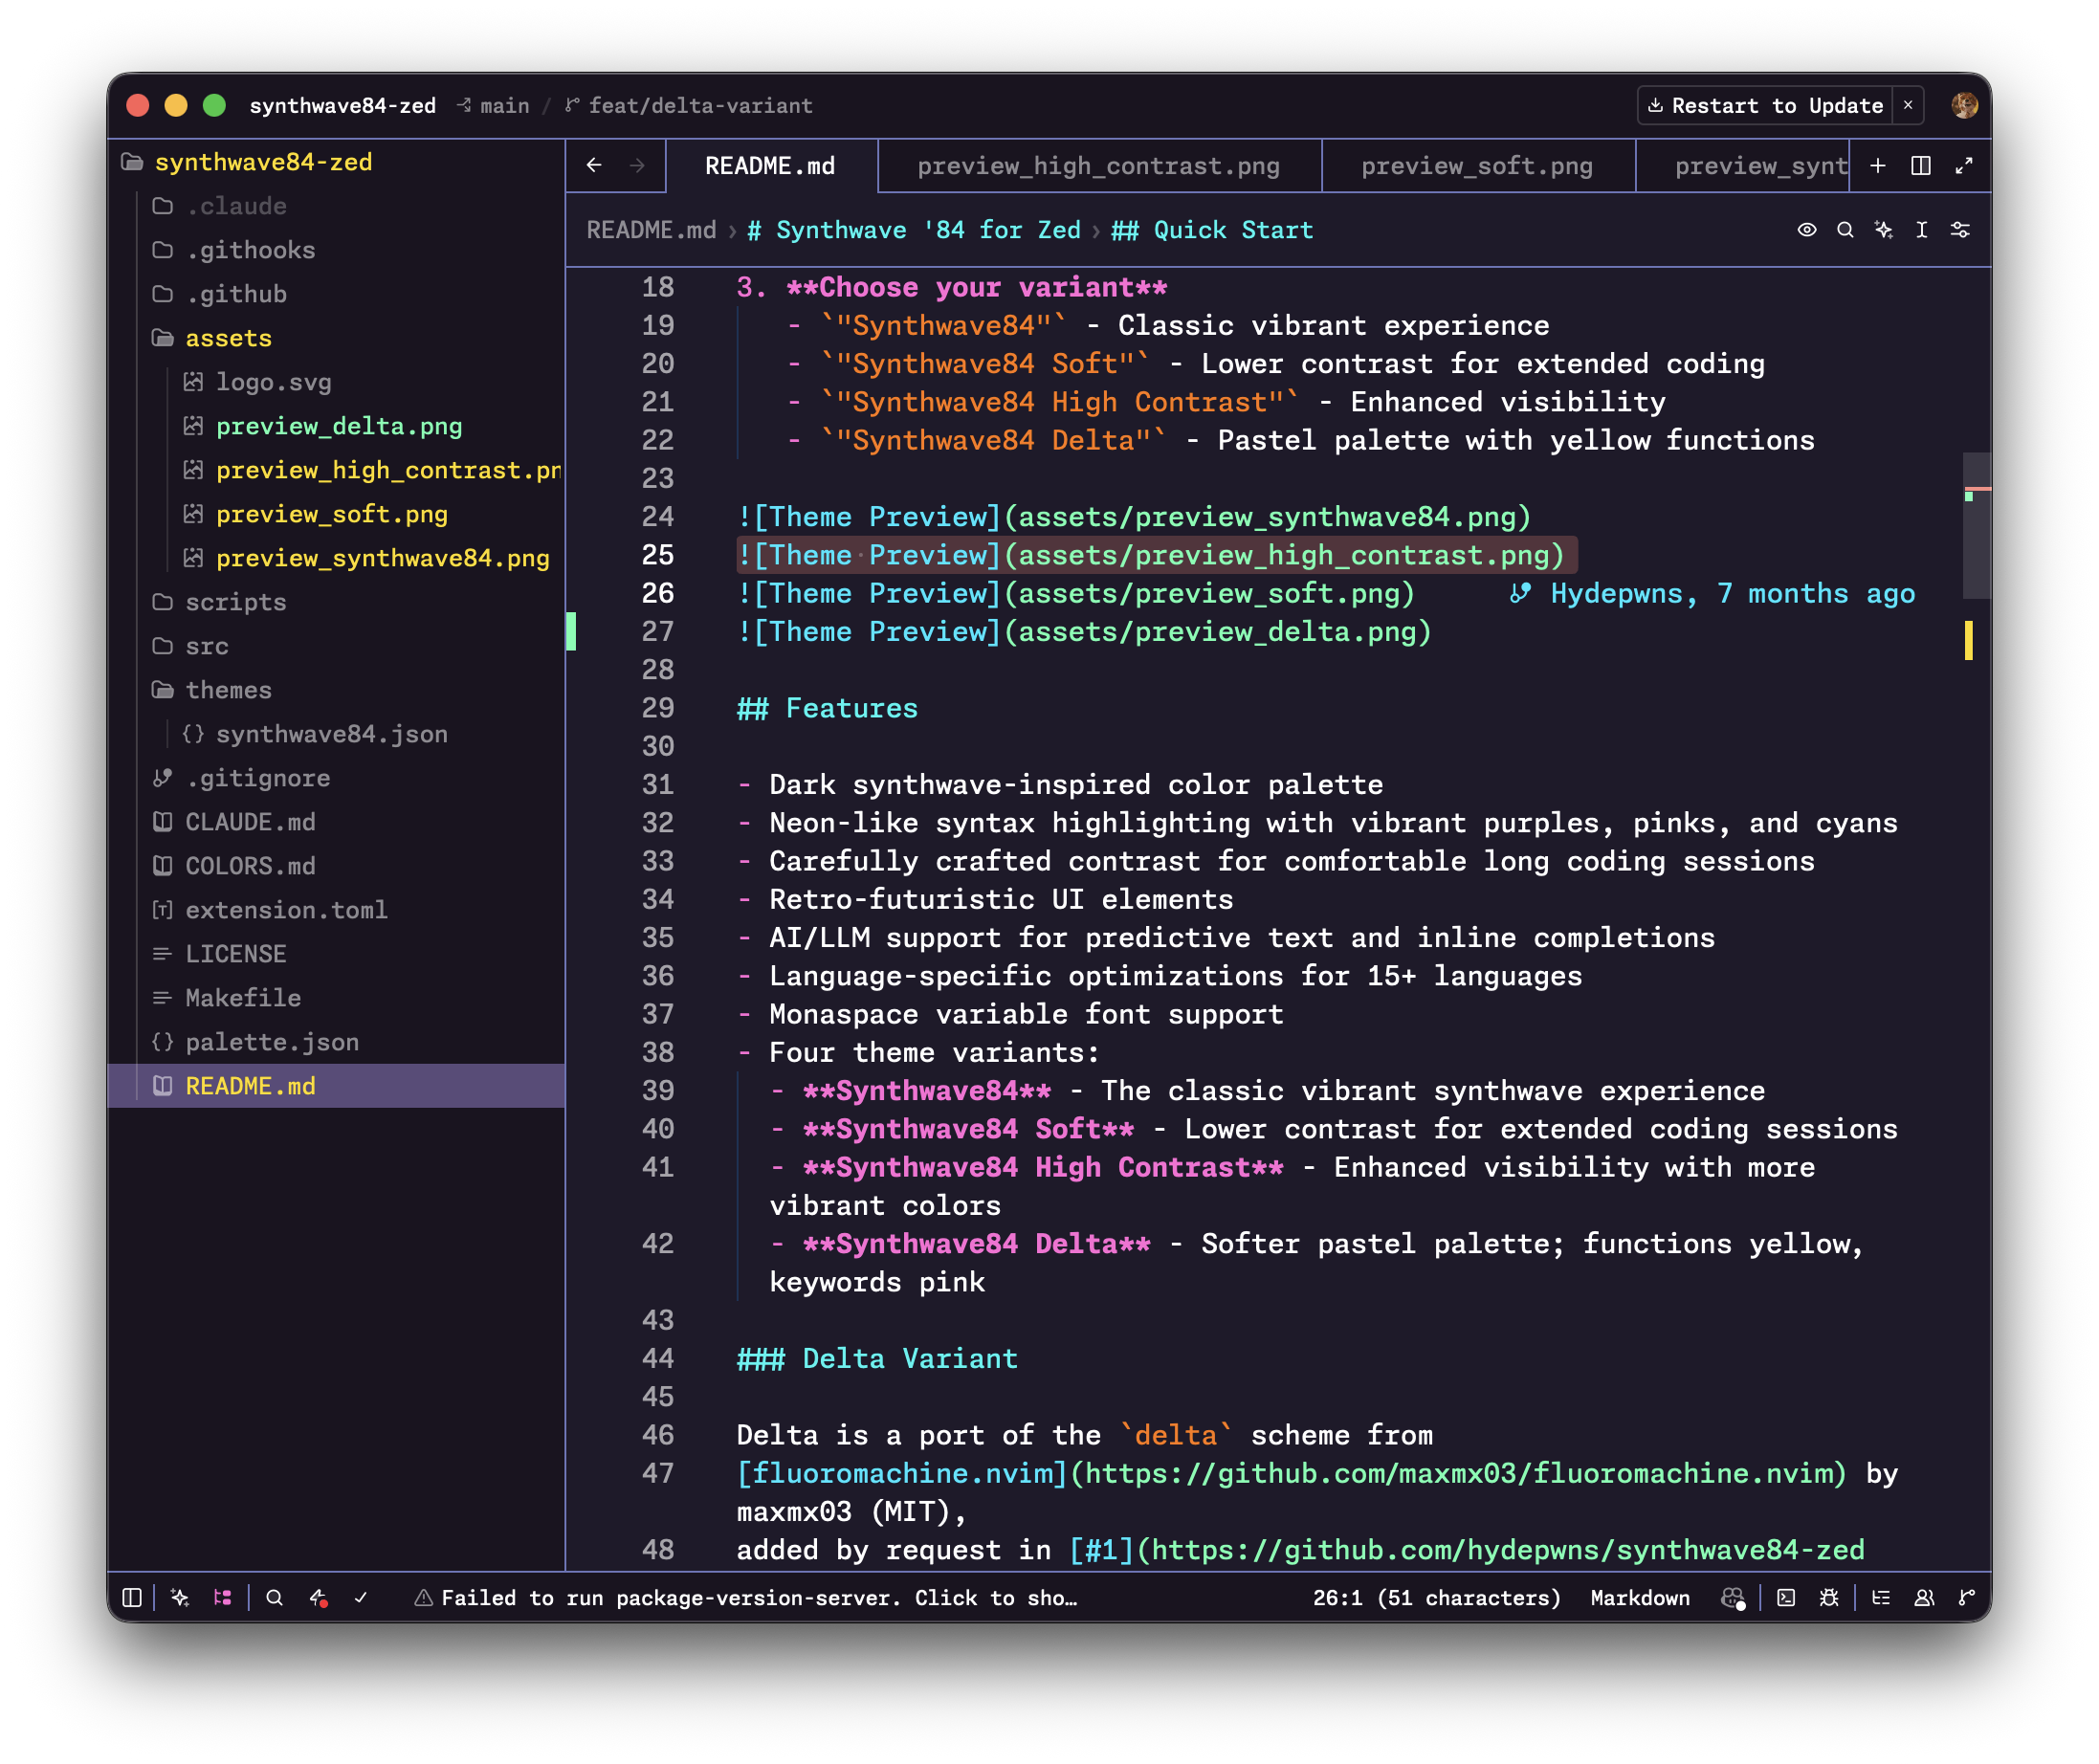The width and height of the screenshot is (2099, 1764).
Task: Open editor controls sliders icon
Action: [1960, 230]
